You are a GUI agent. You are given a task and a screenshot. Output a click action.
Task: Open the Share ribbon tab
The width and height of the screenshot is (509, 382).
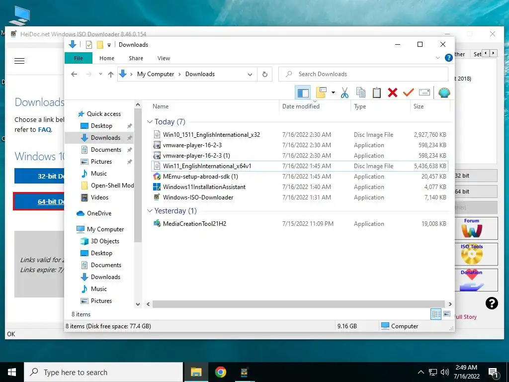(136, 58)
